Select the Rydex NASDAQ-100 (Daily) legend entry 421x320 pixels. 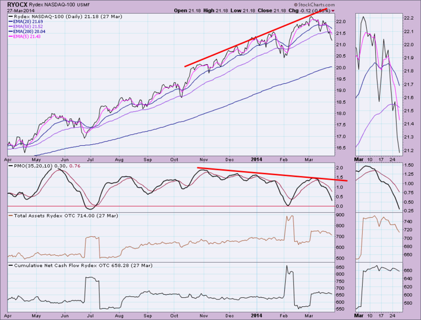coord(65,17)
